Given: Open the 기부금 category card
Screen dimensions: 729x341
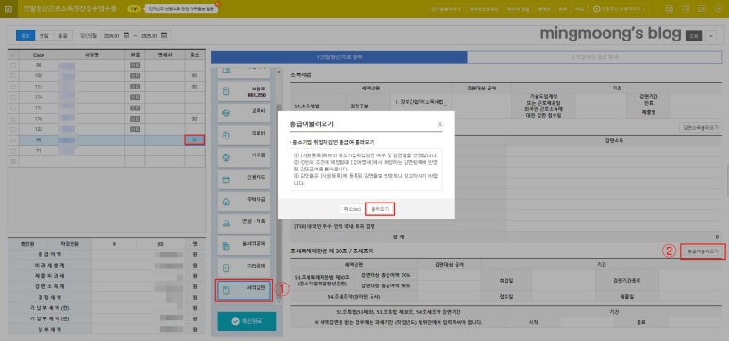Looking at the screenshot, I should 243,157.
